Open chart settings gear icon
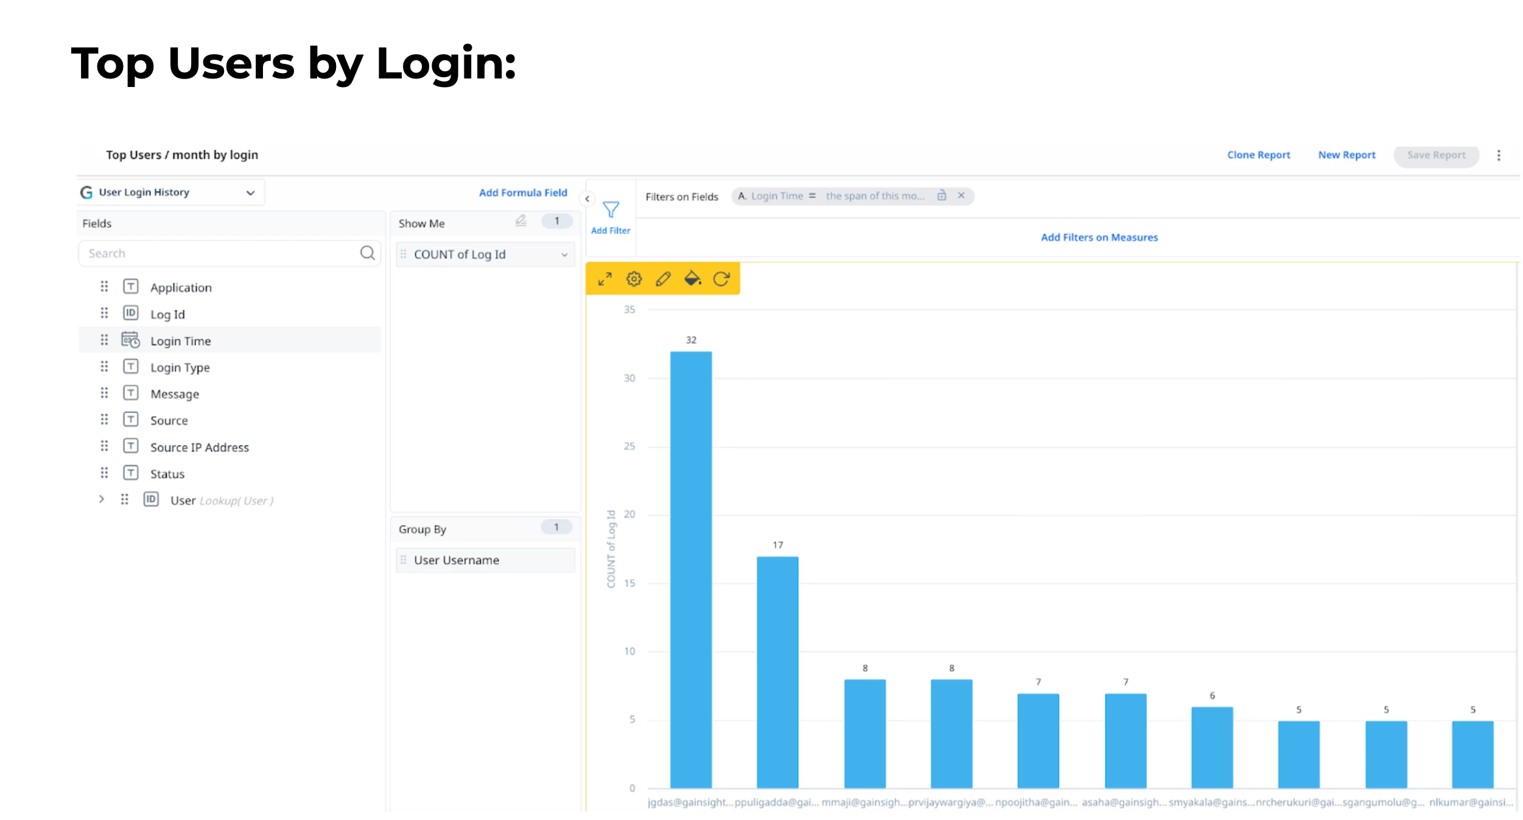1523x820 pixels. click(x=634, y=279)
